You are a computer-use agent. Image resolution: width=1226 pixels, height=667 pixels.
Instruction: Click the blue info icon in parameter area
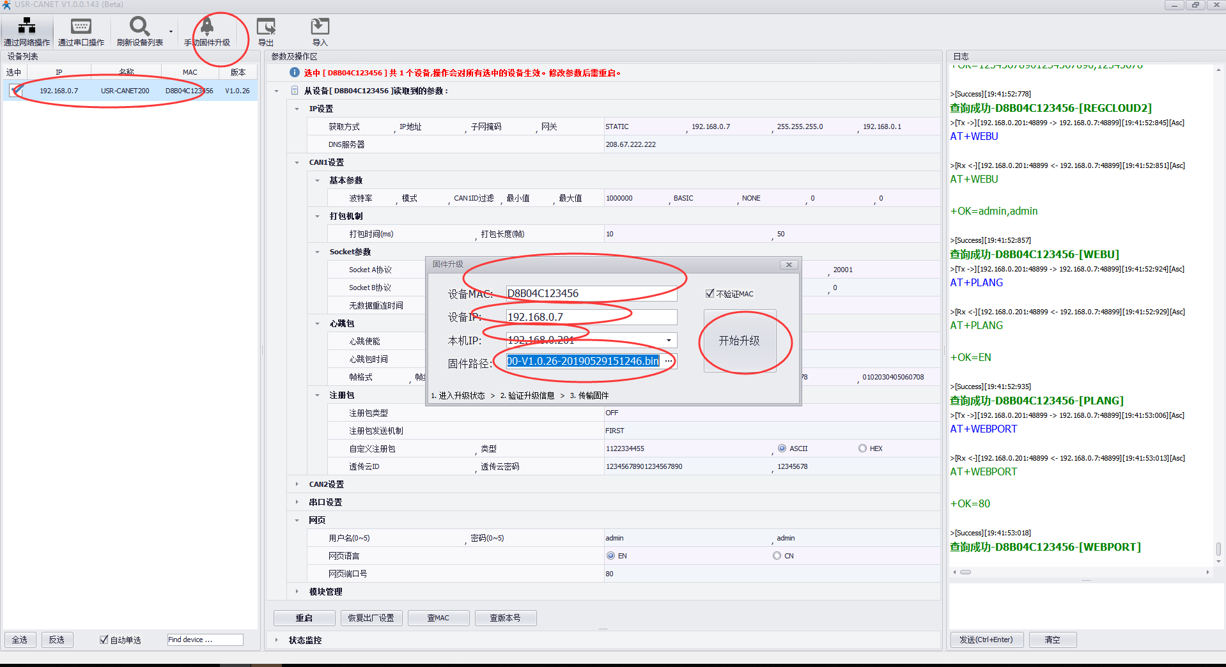coord(295,73)
